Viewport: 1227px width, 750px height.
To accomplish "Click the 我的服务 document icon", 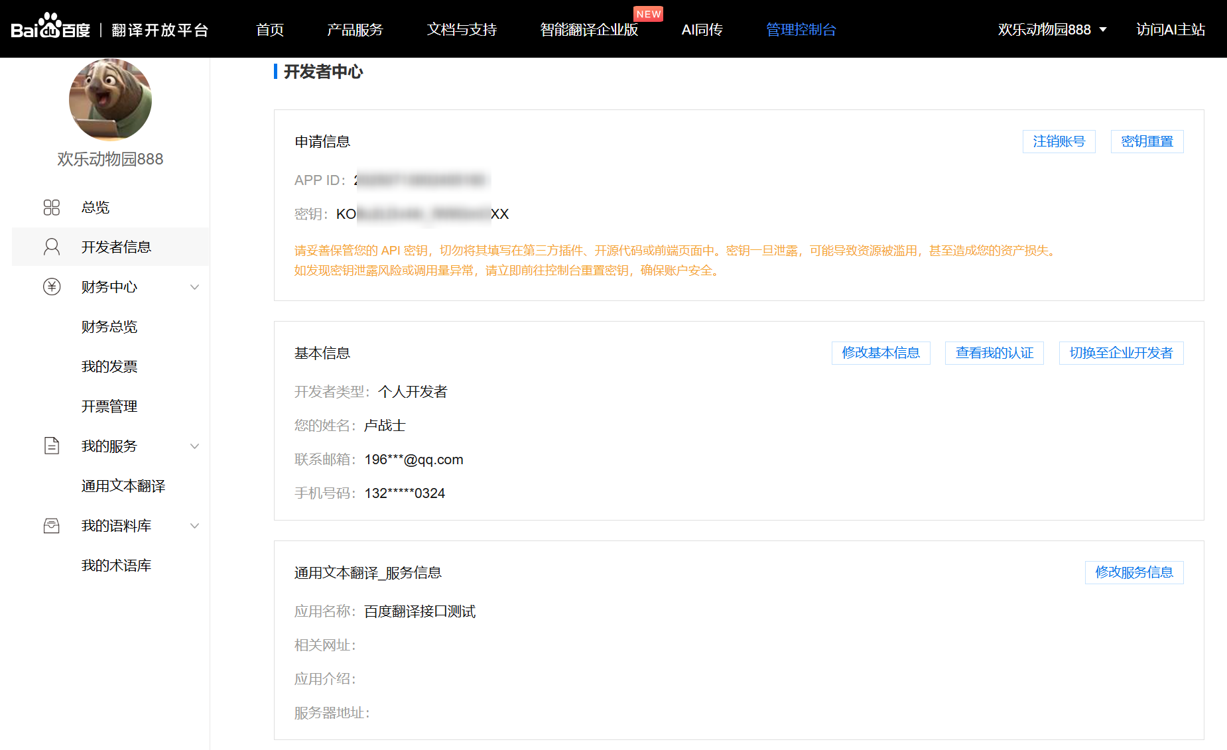I will pyautogui.click(x=52, y=446).
